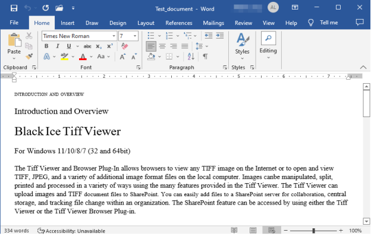
Task: Apply multilevel list formatting
Action: 188,36
